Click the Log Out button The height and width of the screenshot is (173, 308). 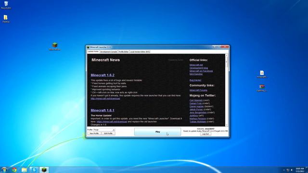tap(205, 134)
